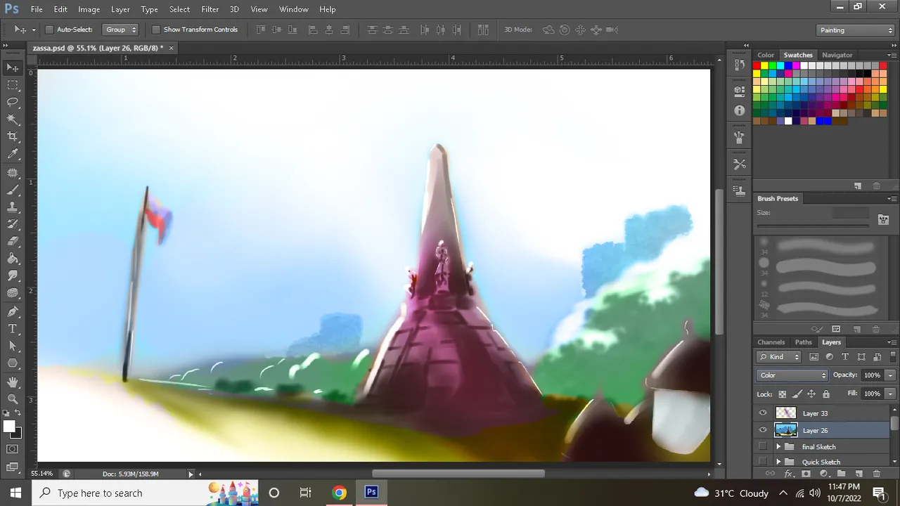Open the Layers panel flyout menu

(x=892, y=342)
